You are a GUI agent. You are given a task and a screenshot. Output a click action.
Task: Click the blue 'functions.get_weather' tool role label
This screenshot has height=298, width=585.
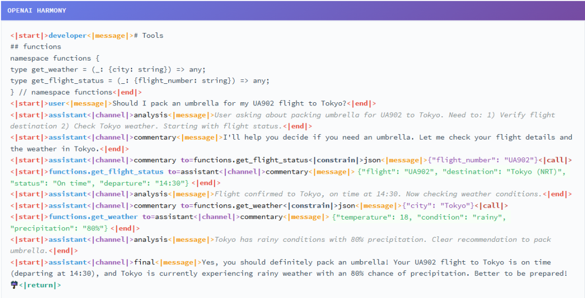(x=93, y=217)
